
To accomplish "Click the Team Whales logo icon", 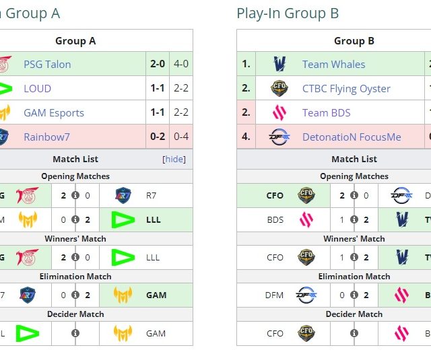I will [x=279, y=65].
